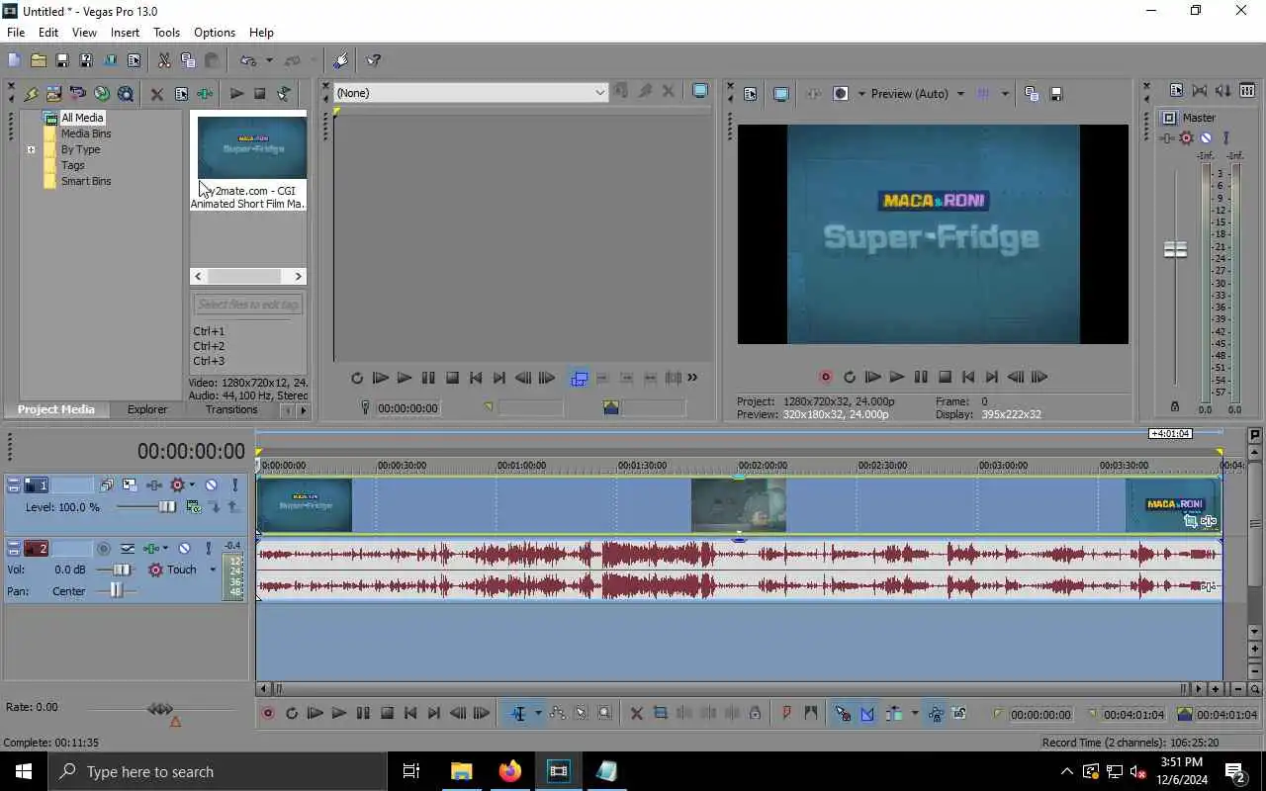Mute the Master bus output
The height and width of the screenshot is (791, 1266).
click(1206, 138)
